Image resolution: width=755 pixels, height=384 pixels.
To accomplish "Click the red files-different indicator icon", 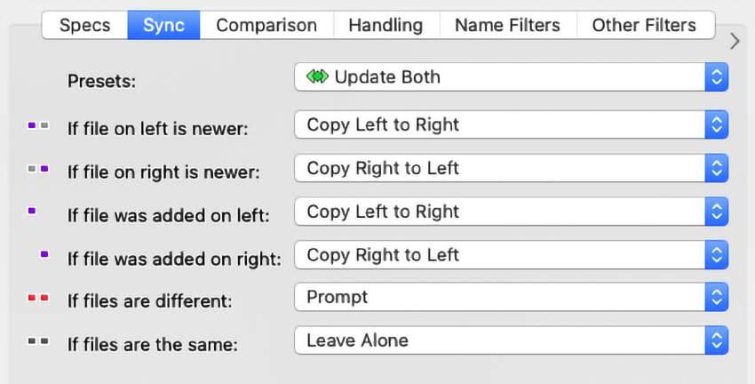I will point(38,298).
